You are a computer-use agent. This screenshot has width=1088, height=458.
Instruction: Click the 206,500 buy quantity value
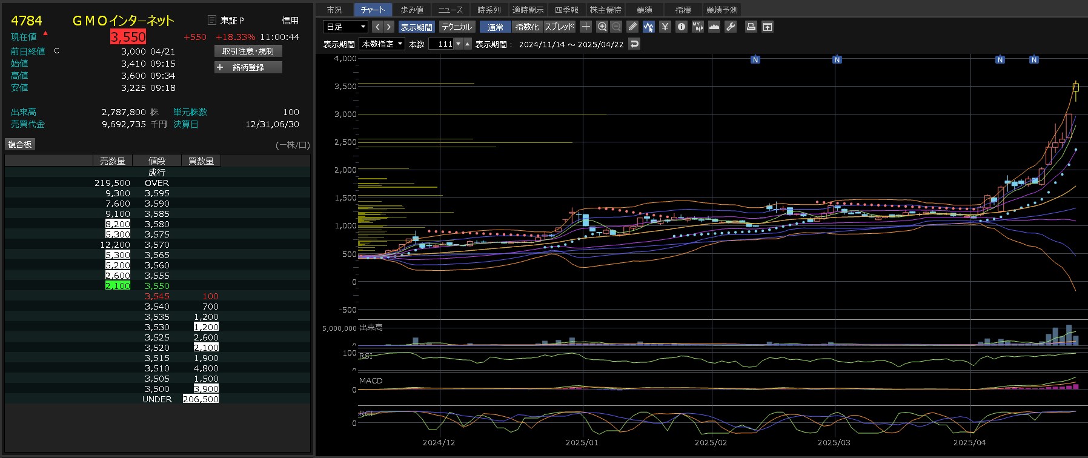tap(201, 399)
